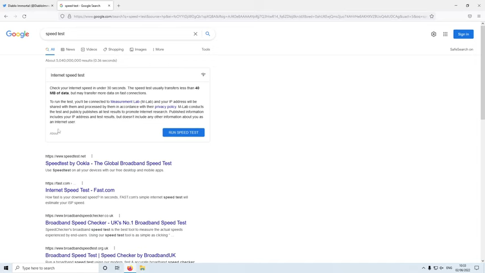This screenshot has height=273, width=485.
Task: Click the Google search input field
Action: tap(118, 34)
